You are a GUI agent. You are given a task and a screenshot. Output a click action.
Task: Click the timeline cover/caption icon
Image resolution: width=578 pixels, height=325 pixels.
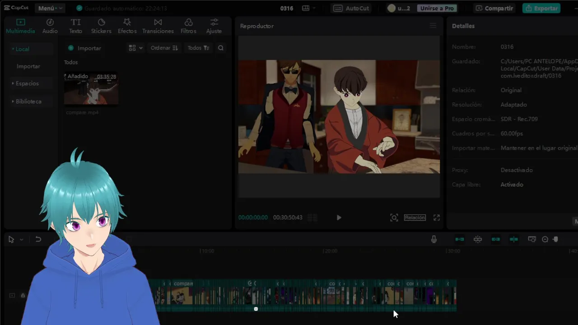click(x=532, y=239)
